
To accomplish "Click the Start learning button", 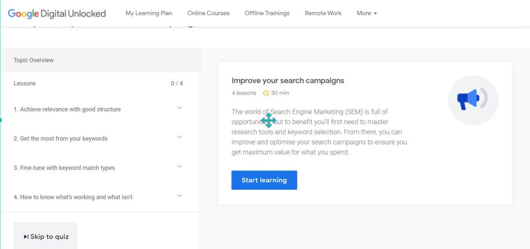I will (x=264, y=180).
